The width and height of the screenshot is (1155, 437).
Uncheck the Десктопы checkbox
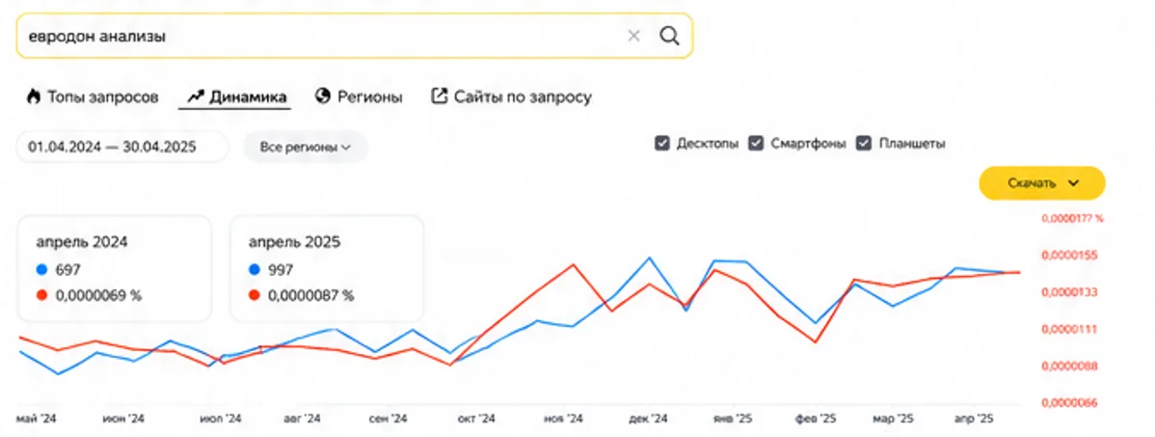point(661,144)
